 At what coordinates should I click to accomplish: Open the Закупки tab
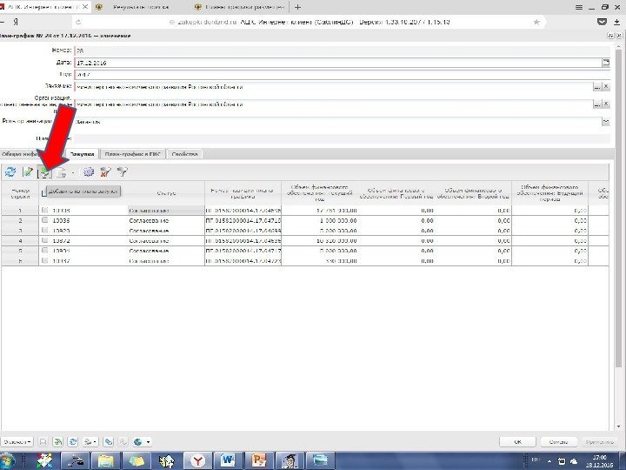coord(82,154)
